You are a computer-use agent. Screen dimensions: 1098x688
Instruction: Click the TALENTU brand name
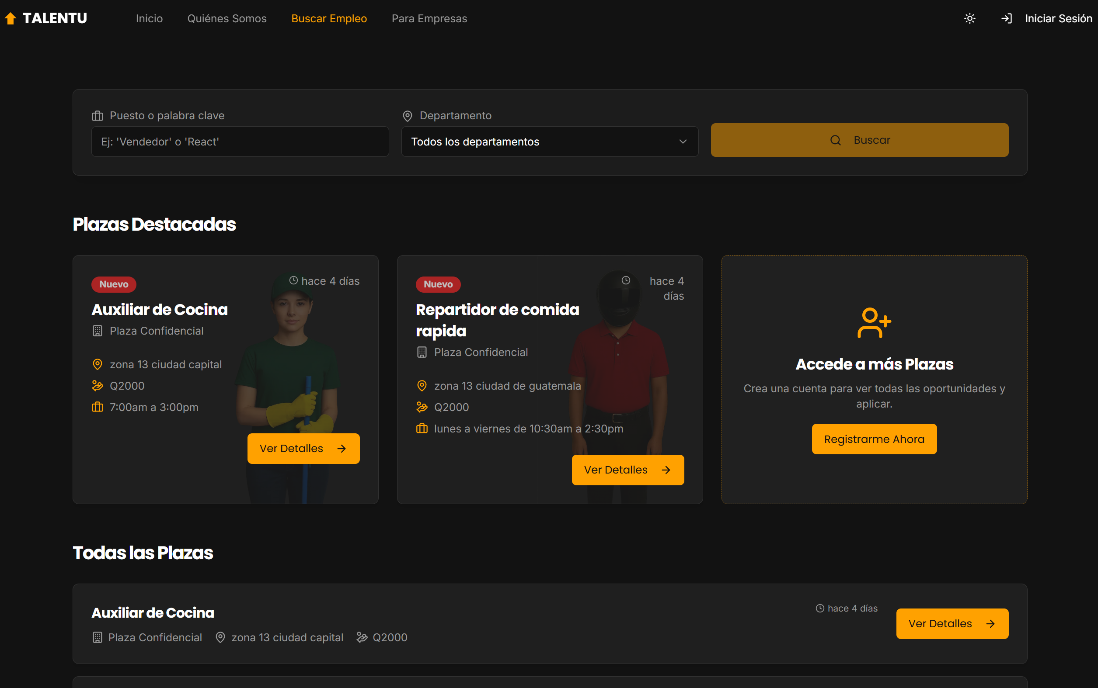tap(55, 18)
